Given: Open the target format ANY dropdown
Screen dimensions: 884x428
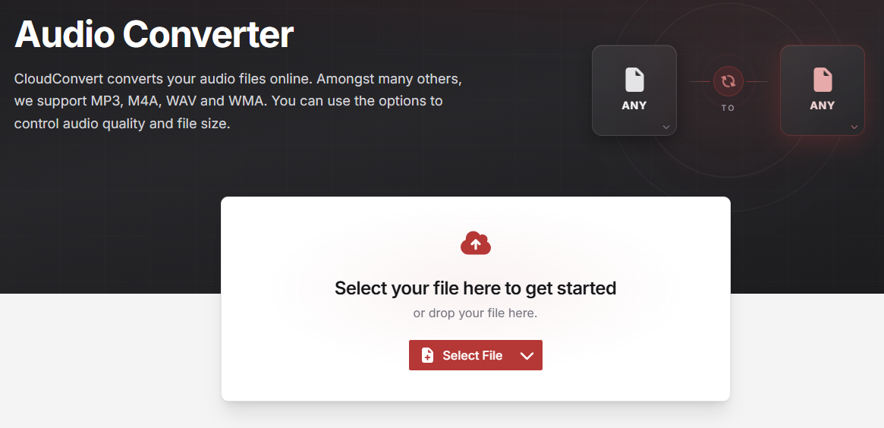Looking at the screenshot, I should [823, 90].
